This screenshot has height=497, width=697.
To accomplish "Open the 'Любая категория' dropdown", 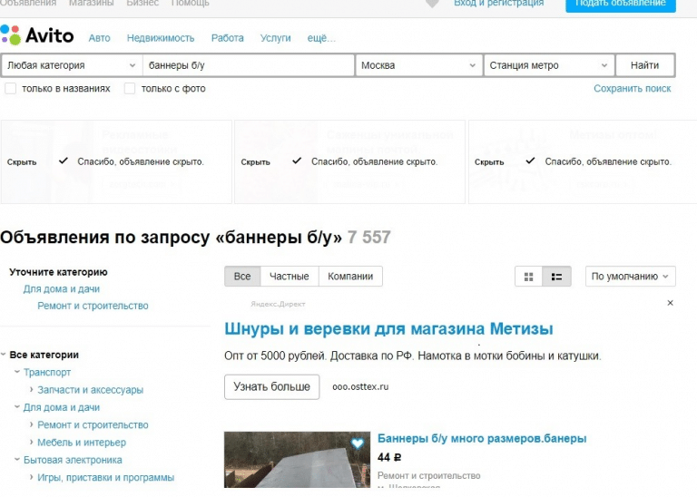I will [72, 65].
